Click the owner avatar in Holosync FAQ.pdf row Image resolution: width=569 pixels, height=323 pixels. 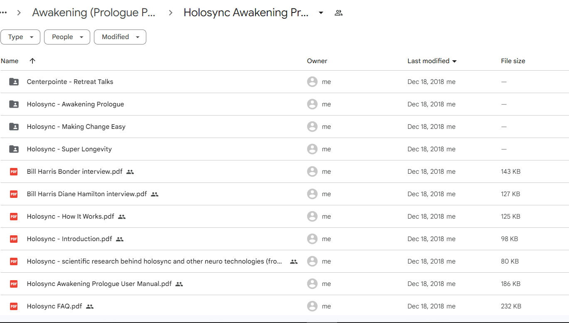[x=312, y=306]
